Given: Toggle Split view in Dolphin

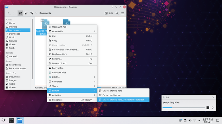Looking at the screenshot, I should pos(109,13).
